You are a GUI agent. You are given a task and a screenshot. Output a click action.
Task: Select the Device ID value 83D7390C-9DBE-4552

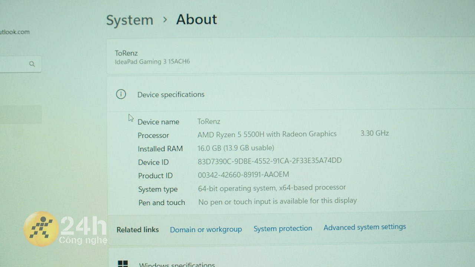click(x=270, y=161)
